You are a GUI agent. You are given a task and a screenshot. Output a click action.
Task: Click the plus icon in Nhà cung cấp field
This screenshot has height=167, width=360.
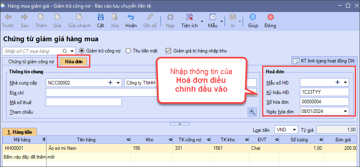click(x=110, y=83)
